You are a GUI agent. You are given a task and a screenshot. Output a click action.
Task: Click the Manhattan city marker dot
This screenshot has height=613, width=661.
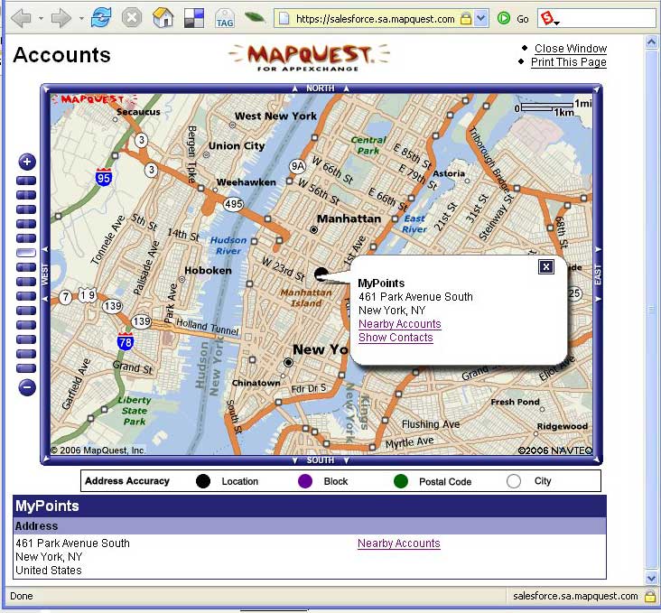point(313,230)
